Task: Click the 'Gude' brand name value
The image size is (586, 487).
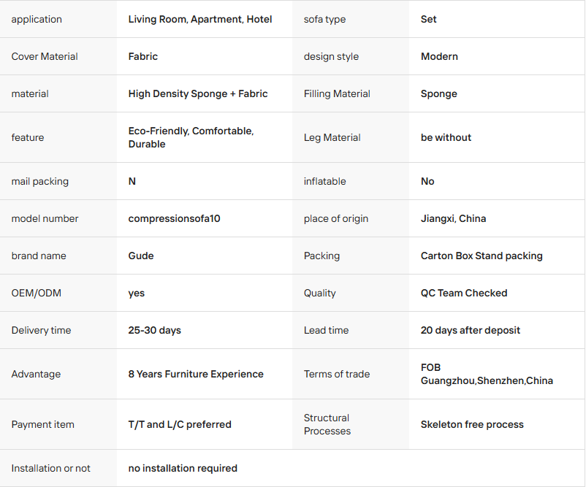Action: 141,256
